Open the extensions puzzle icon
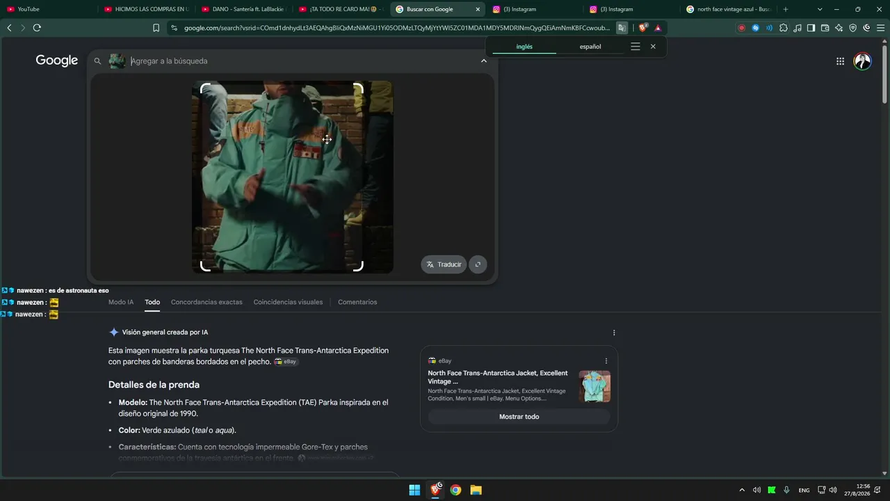Screen dimensions: 890x501 [x=784, y=28]
